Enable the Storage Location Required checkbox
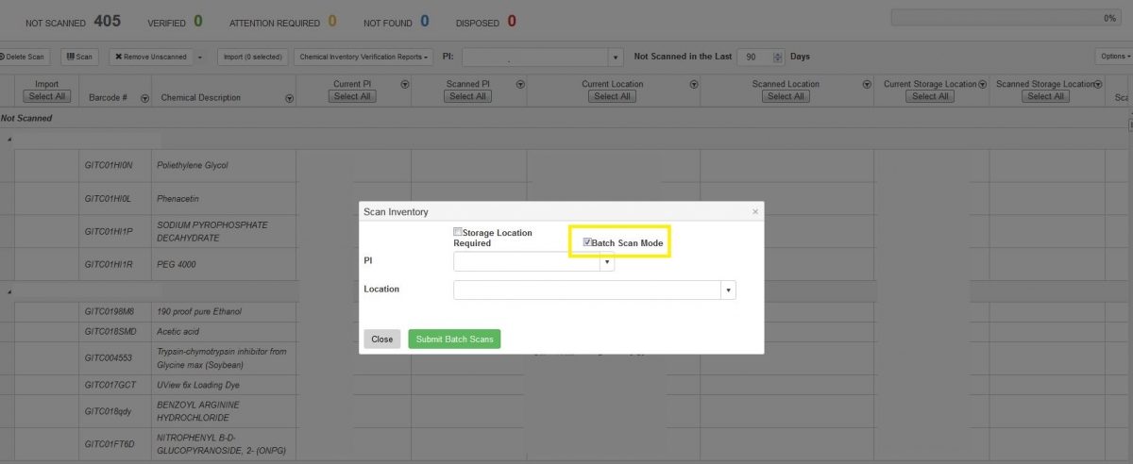This screenshot has height=464, width=1133. click(458, 232)
